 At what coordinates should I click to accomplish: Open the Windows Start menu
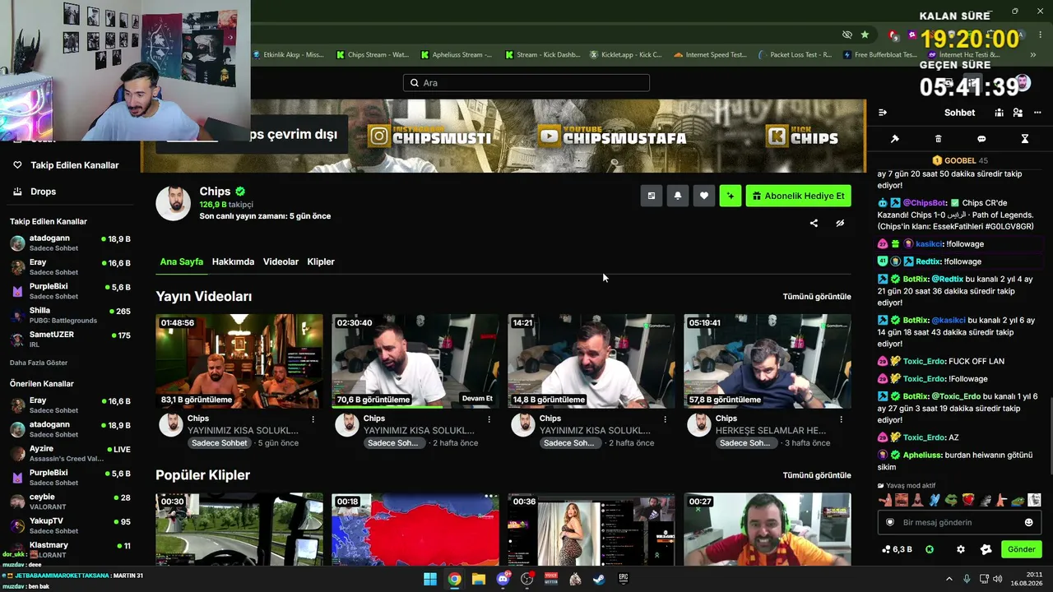(x=430, y=579)
